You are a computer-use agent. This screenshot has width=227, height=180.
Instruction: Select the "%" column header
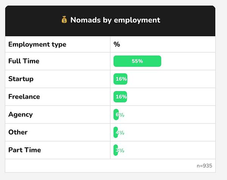pos(117,44)
